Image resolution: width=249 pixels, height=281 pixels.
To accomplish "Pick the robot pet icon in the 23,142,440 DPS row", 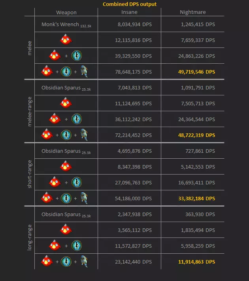I will coord(83,262).
